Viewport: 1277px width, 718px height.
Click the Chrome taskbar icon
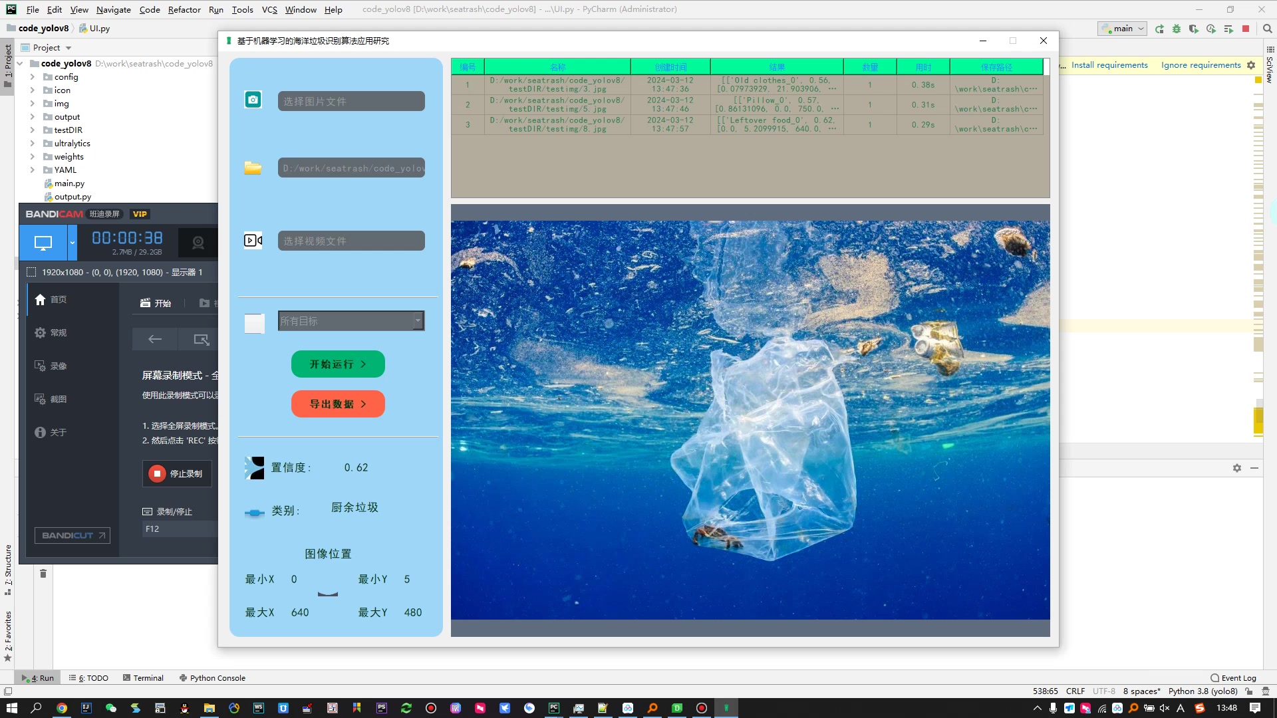[x=61, y=708]
